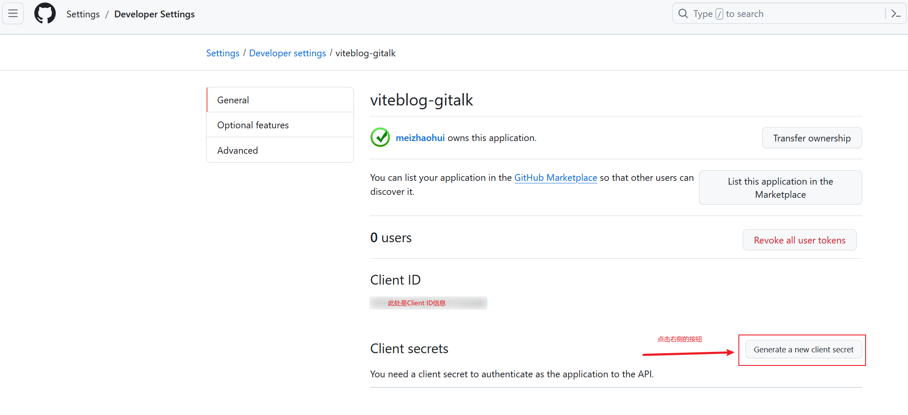Open the GitHub Marketplace link
The image size is (908, 415).
(555, 177)
